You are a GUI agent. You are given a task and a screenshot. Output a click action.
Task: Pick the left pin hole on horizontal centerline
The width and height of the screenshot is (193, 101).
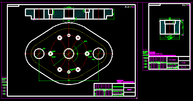coord(51,54)
